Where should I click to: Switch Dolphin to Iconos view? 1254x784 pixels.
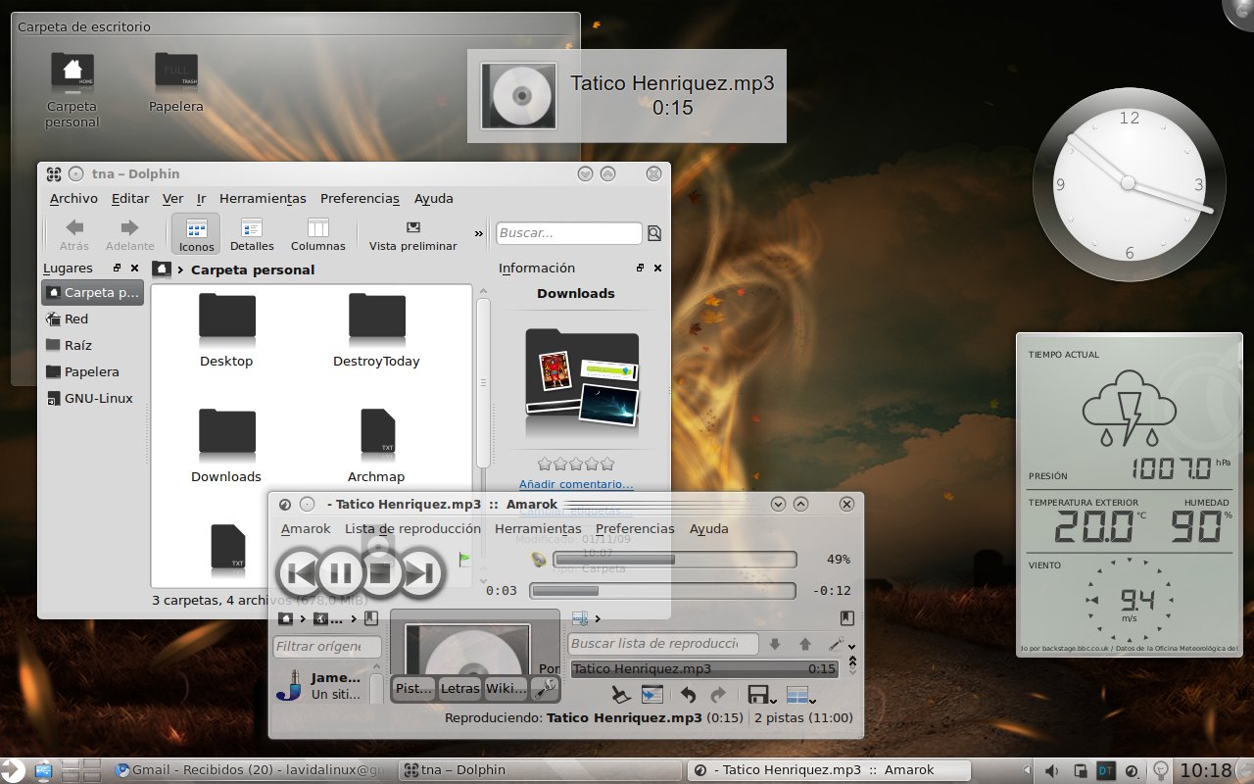196,235
